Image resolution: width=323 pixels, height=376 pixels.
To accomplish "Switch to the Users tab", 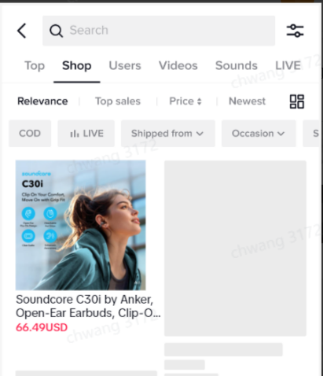I will [x=125, y=65].
